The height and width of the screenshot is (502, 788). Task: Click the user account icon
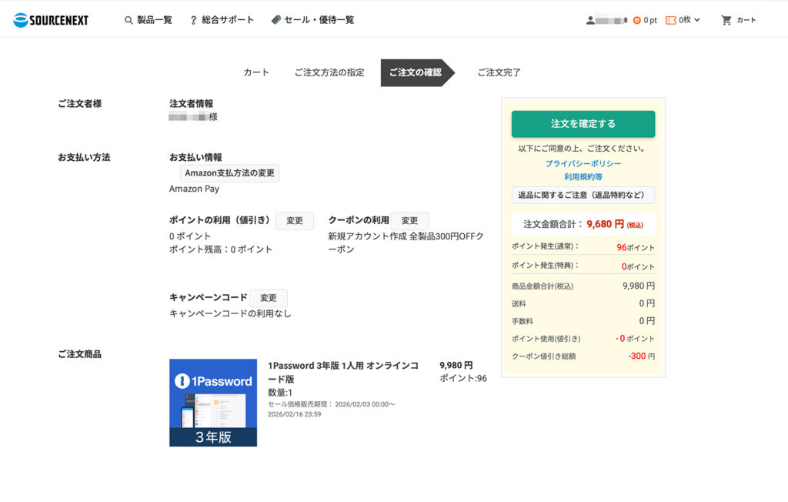[590, 20]
